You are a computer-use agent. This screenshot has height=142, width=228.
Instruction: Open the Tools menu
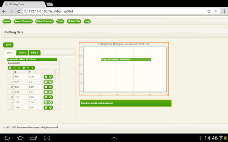pos(60,21)
